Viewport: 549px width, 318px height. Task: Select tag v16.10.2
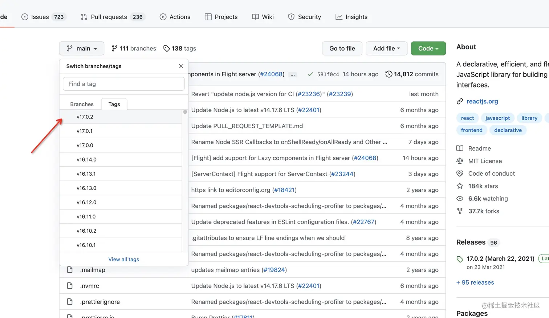click(121, 231)
